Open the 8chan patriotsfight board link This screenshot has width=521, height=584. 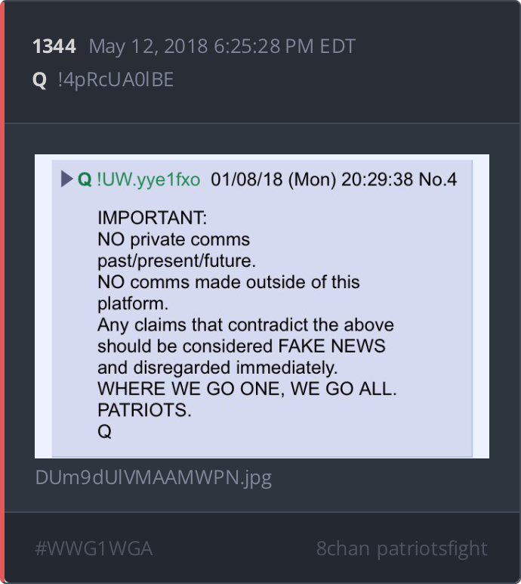pos(402,548)
